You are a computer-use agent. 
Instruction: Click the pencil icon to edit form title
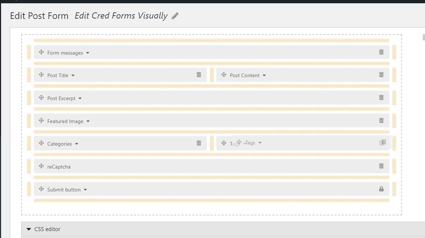click(175, 16)
